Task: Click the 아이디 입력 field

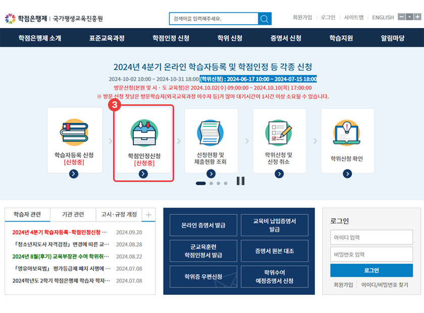Action: tap(372, 237)
